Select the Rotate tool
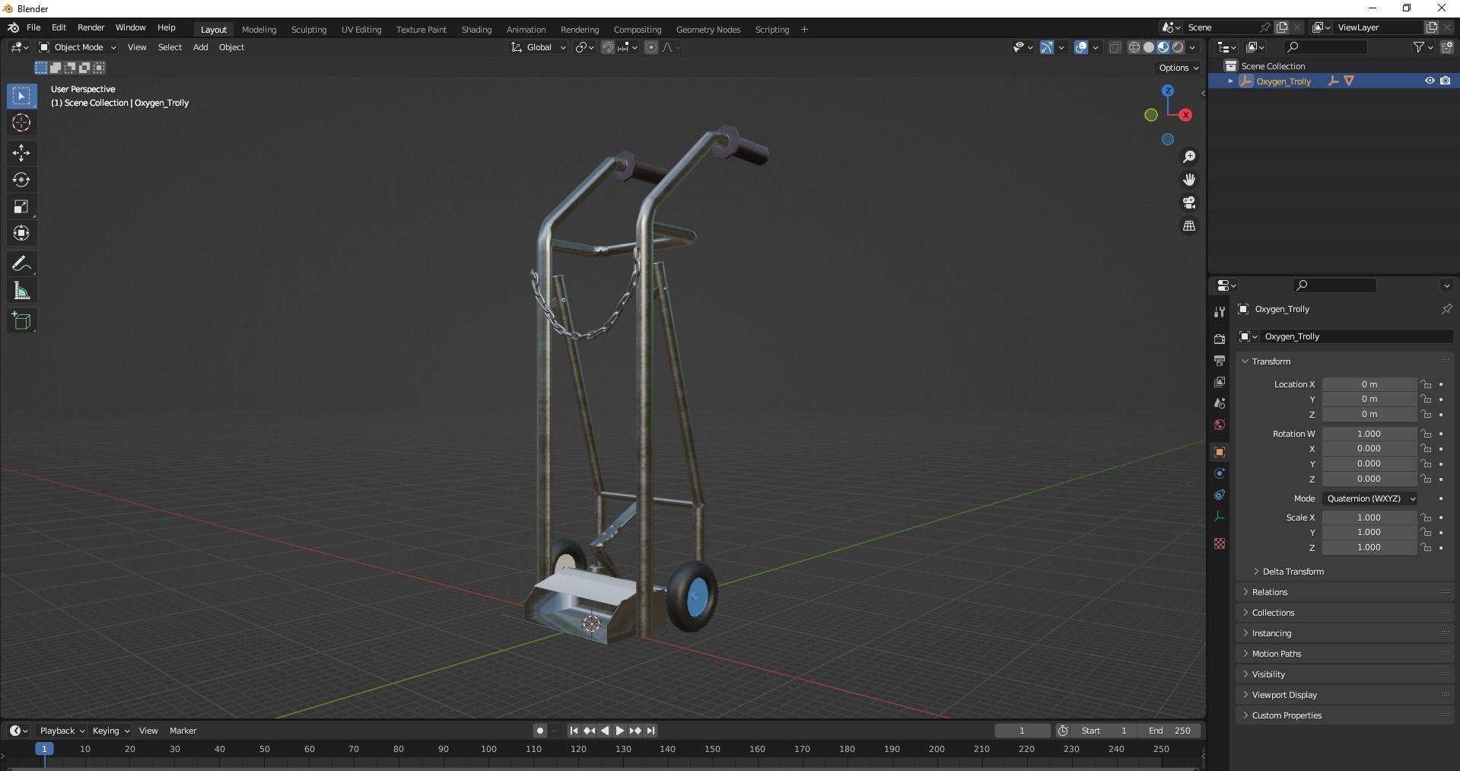1460x771 pixels. pos(21,180)
